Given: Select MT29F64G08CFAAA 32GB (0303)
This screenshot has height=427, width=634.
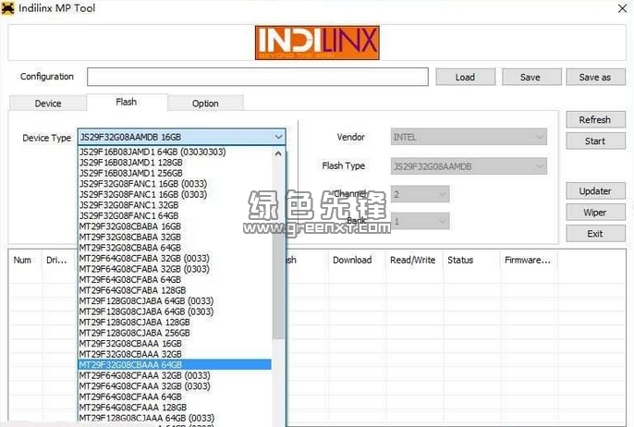Looking at the screenshot, I should (175, 386).
